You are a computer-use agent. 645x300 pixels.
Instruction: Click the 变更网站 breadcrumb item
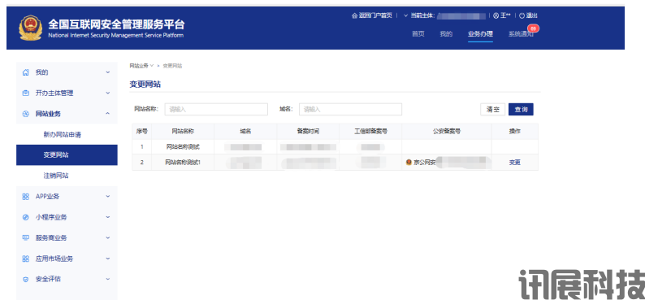point(172,66)
